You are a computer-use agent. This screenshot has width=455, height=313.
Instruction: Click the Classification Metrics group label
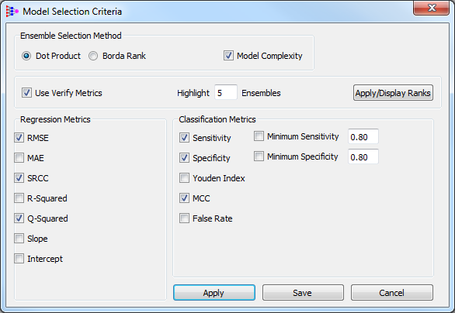pos(217,119)
